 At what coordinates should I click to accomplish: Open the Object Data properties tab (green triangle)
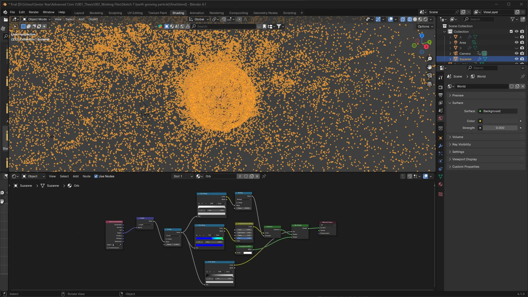click(441, 177)
